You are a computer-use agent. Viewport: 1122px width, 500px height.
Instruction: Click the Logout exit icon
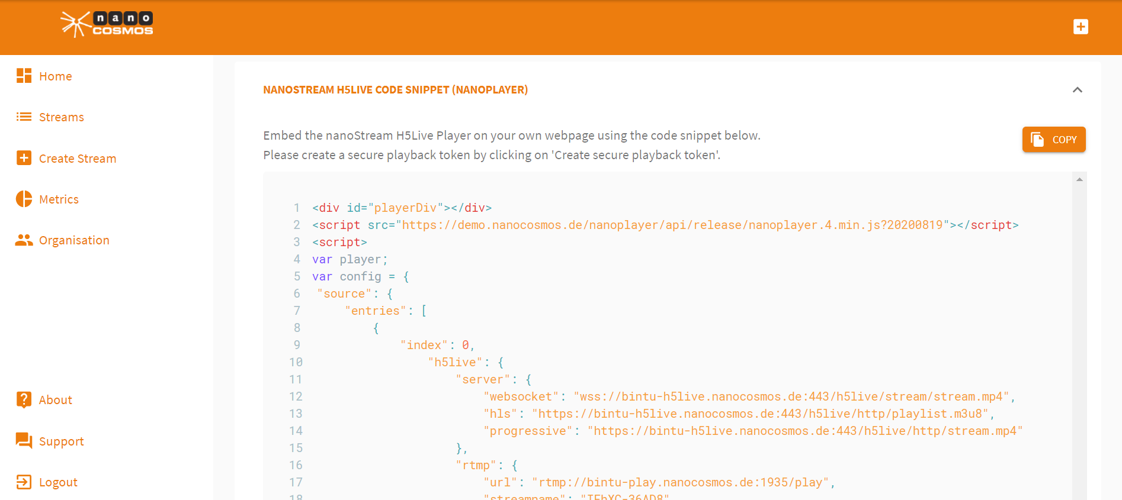click(x=24, y=482)
